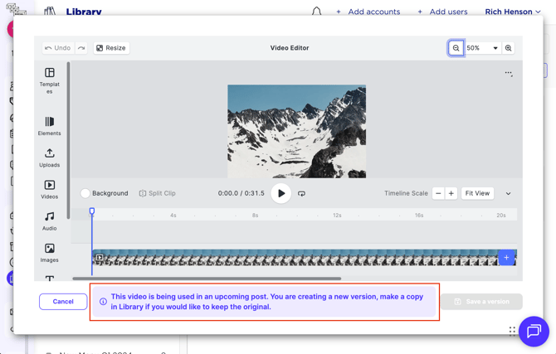Select the Background color circle
The height and width of the screenshot is (354, 556).
coord(85,193)
